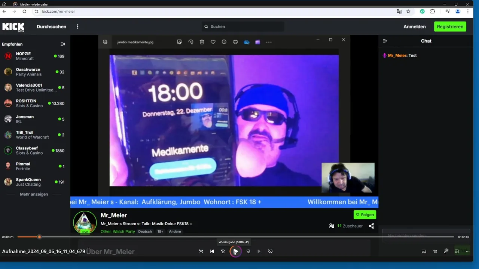The height and width of the screenshot is (269, 479).
Task: Rotate the image in photo viewer
Action: tap(191, 42)
